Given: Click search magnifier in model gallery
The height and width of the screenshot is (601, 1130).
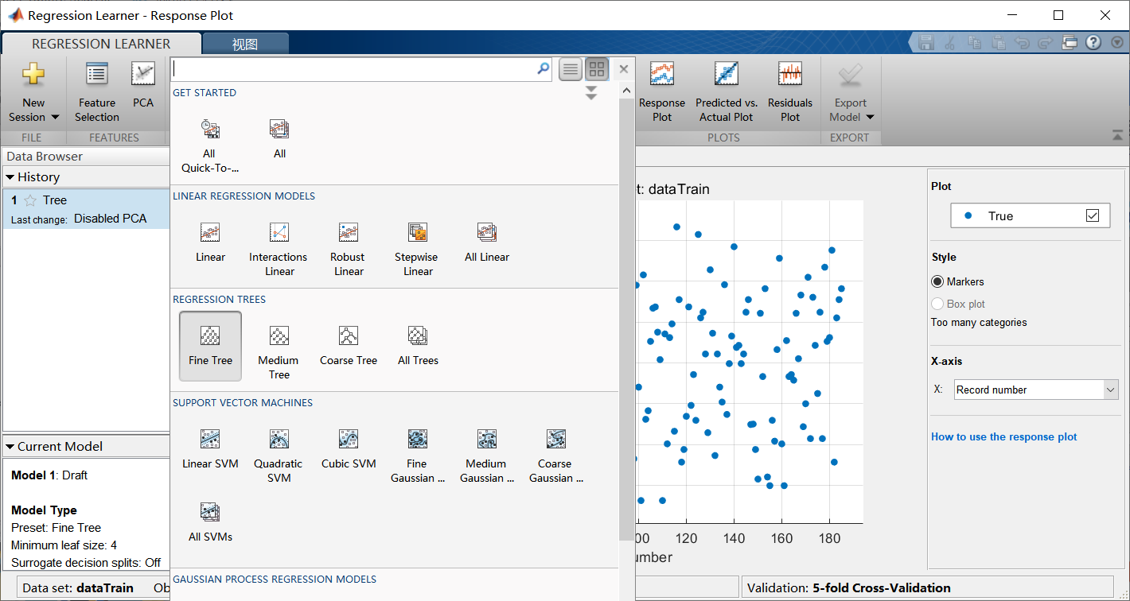Looking at the screenshot, I should pos(544,69).
